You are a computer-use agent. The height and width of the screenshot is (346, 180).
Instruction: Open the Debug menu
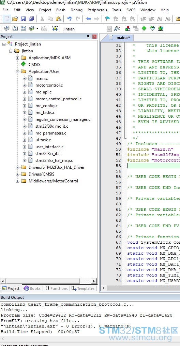click(x=76, y=10)
